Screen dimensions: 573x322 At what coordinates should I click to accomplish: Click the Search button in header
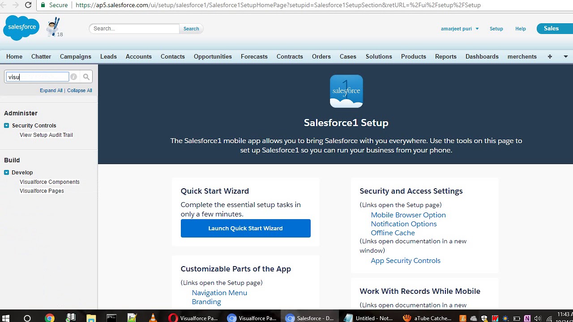[191, 29]
